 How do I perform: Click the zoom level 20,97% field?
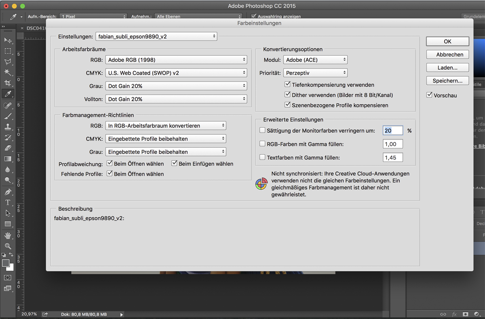pyautogui.click(x=30, y=314)
